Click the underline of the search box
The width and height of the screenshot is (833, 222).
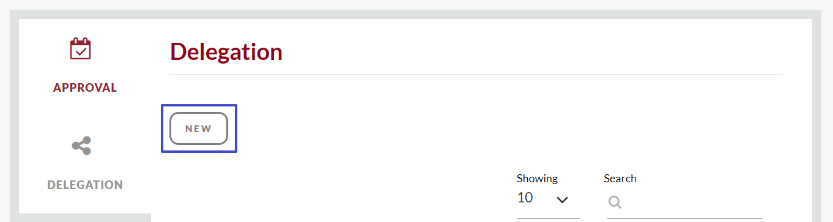[x=685, y=218]
